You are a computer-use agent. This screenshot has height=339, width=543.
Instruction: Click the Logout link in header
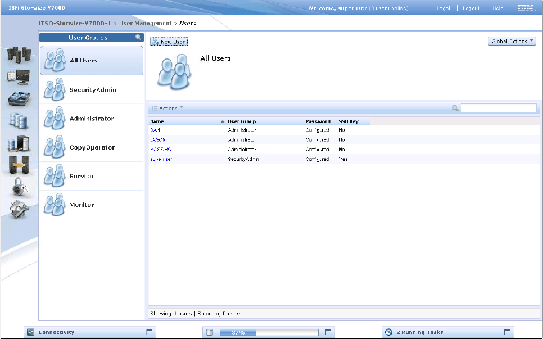(470, 8)
